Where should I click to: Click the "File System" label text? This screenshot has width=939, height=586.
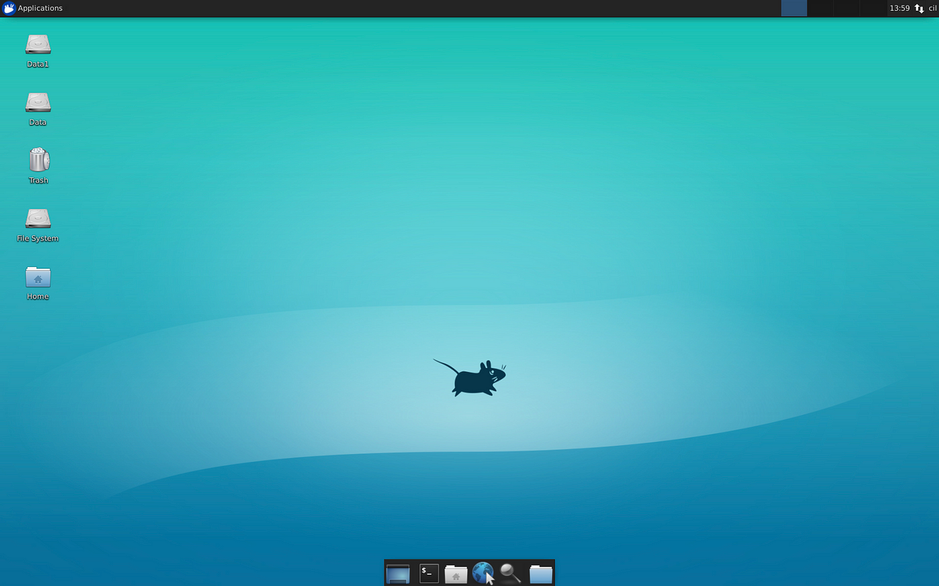coord(38,239)
